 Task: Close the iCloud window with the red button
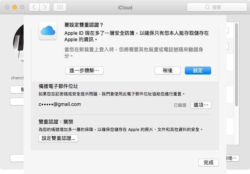7,7
